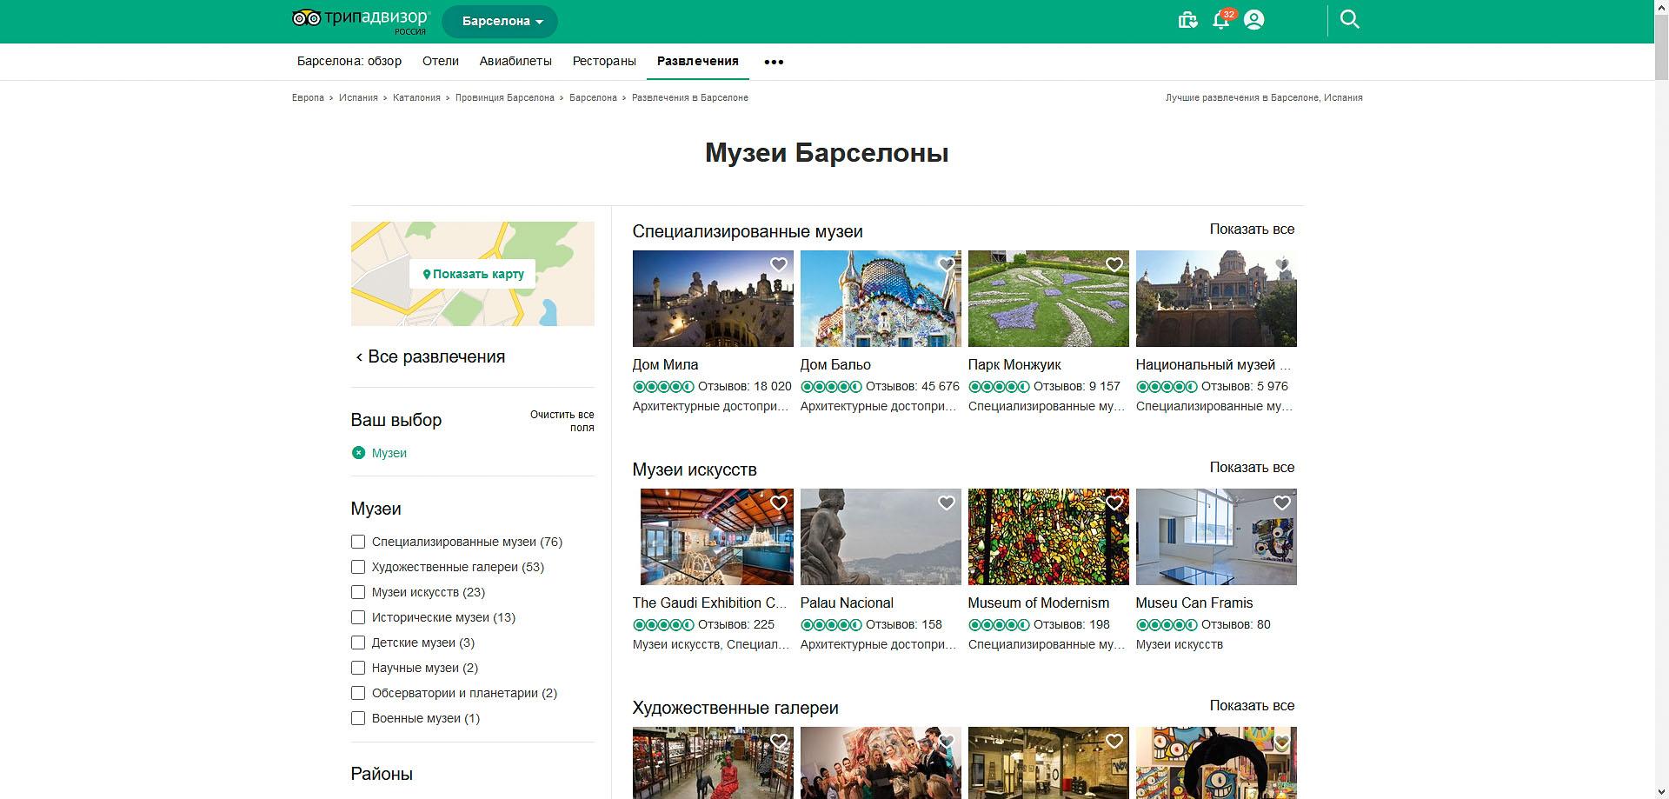This screenshot has width=1669, height=799.
Task: Remove the Музеи filter via x icon
Action: tap(358, 453)
